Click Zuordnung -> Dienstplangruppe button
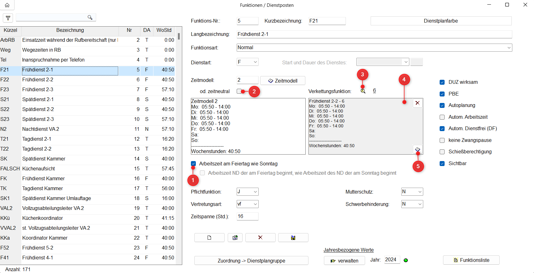The width and height of the screenshot is (534, 273). [251, 261]
